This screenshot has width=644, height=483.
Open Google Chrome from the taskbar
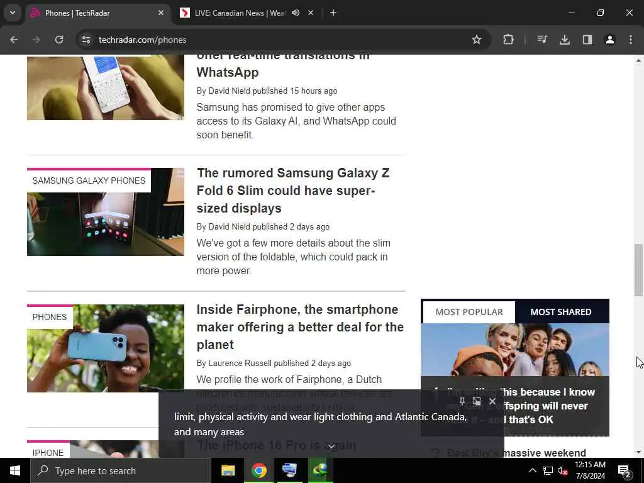[x=258, y=470]
